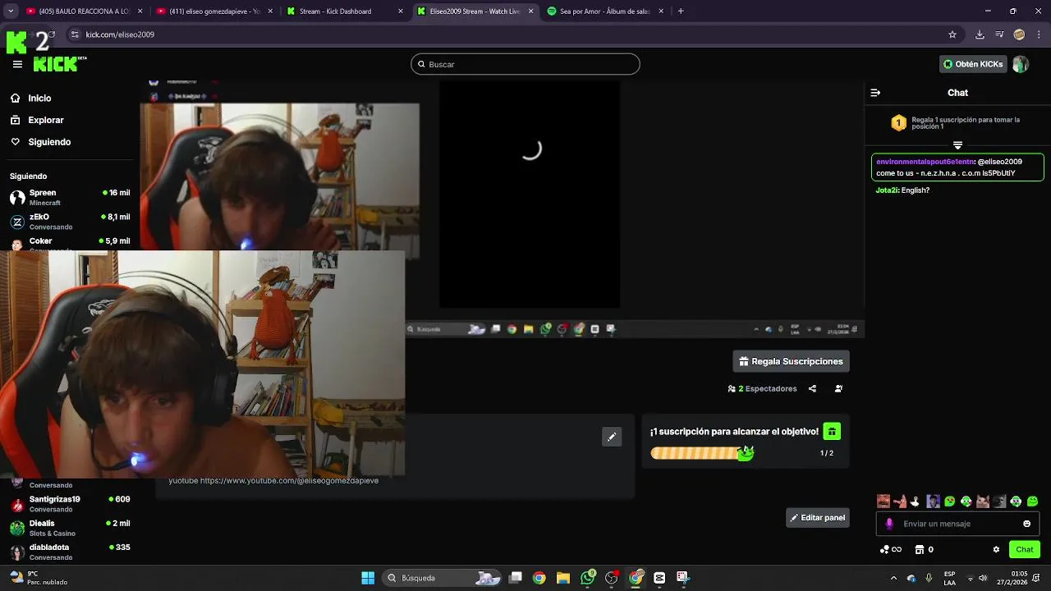Click the Buscar search field

(525, 64)
